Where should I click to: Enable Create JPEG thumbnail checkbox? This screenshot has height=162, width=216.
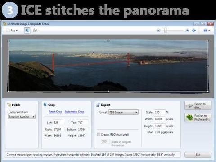point(99,134)
